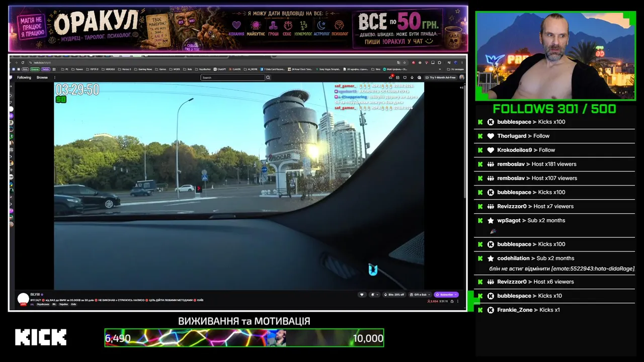Screen dimensions: 644x362
Task: Open the CLAUDE bookmark
Action: pyautogui.click(x=234, y=69)
